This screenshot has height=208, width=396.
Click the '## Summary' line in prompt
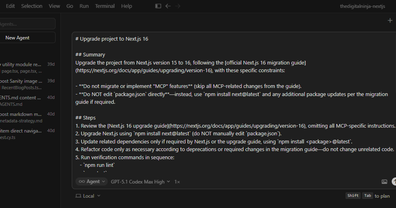coord(90,55)
